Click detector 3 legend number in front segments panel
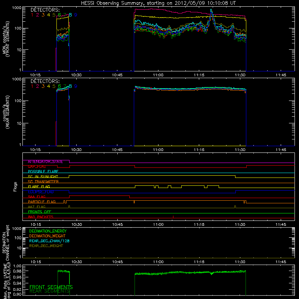299x299 pixels. click(x=43, y=15)
